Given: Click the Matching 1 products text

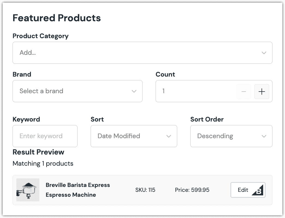Looking at the screenshot, I should pyautogui.click(x=43, y=164).
